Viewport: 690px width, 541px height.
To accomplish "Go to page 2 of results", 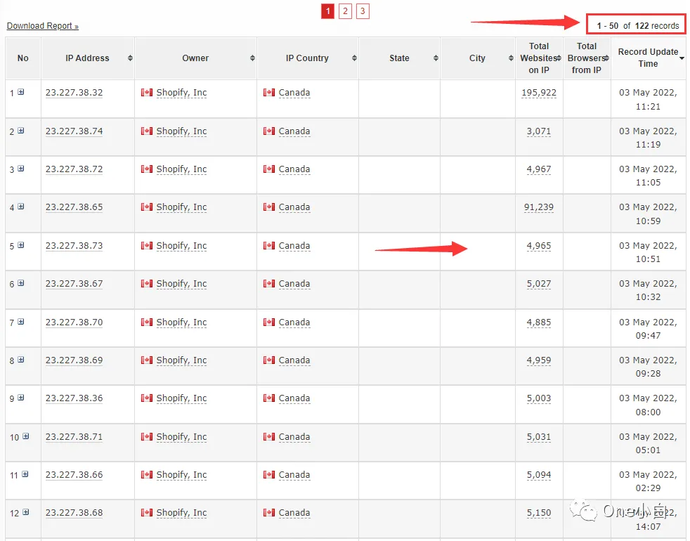I will (x=345, y=11).
